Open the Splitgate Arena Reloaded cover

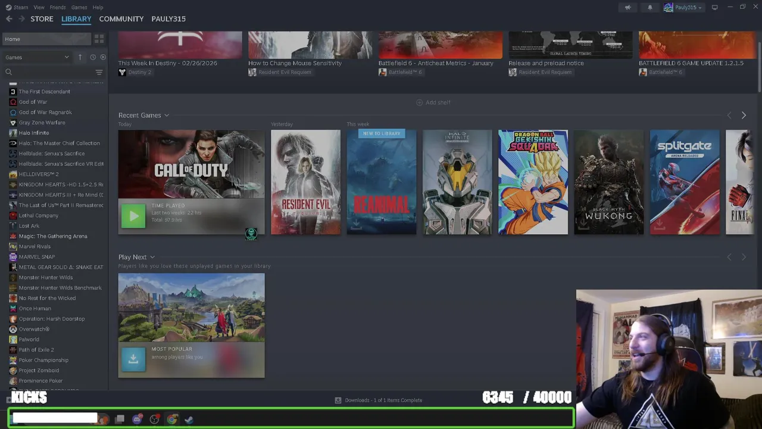[x=685, y=182]
